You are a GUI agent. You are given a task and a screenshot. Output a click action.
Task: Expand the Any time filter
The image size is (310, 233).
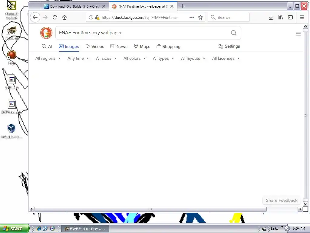[x=78, y=59]
